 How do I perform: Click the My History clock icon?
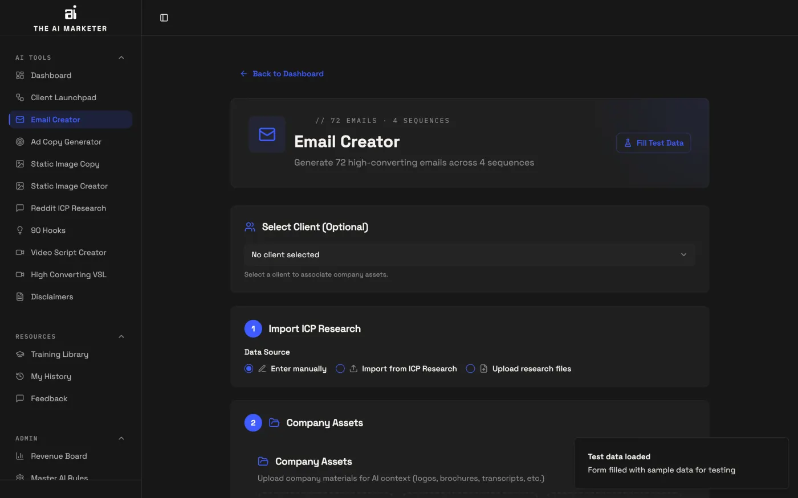20,376
